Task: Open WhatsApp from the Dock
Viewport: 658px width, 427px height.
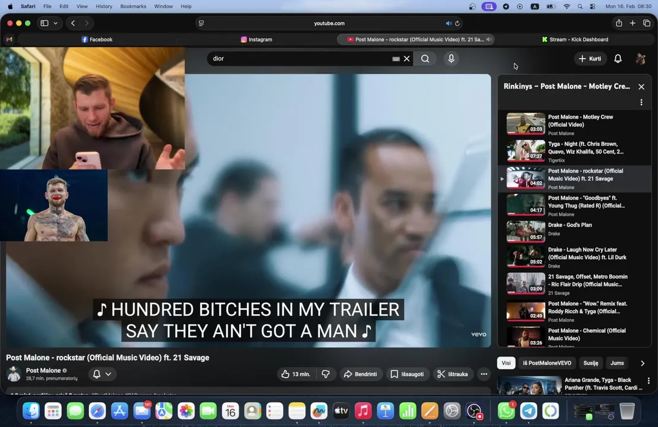Action: [506, 411]
